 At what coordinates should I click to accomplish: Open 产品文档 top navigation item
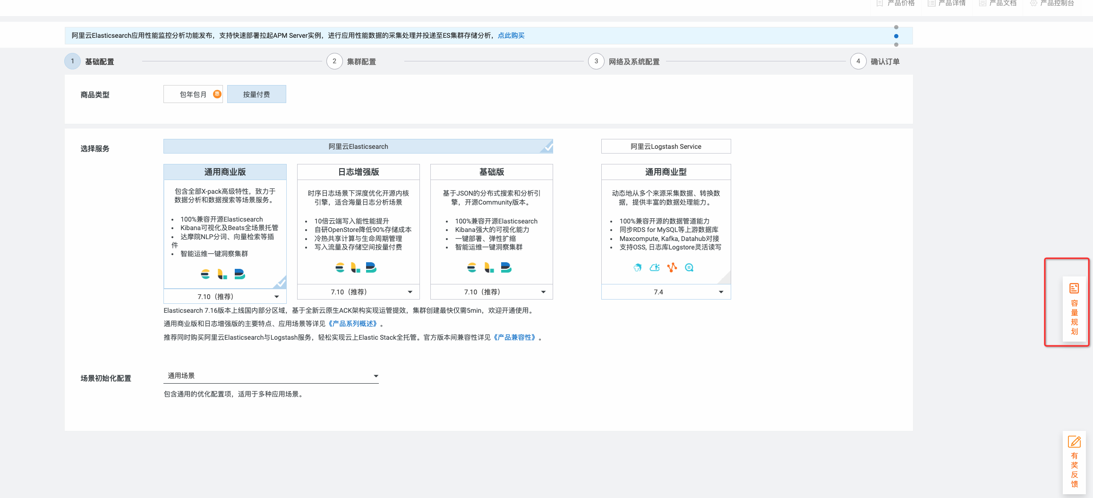coord(998,3)
